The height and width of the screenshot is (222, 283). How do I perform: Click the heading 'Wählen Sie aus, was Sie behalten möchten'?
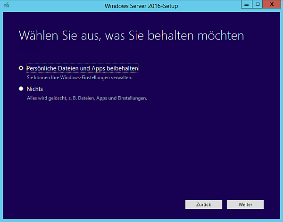point(131,36)
